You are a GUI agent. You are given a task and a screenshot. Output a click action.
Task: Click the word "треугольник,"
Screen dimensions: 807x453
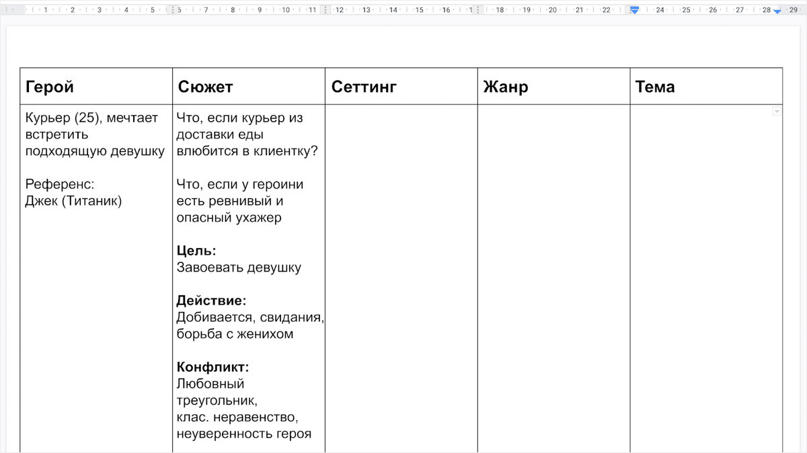coord(217,401)
